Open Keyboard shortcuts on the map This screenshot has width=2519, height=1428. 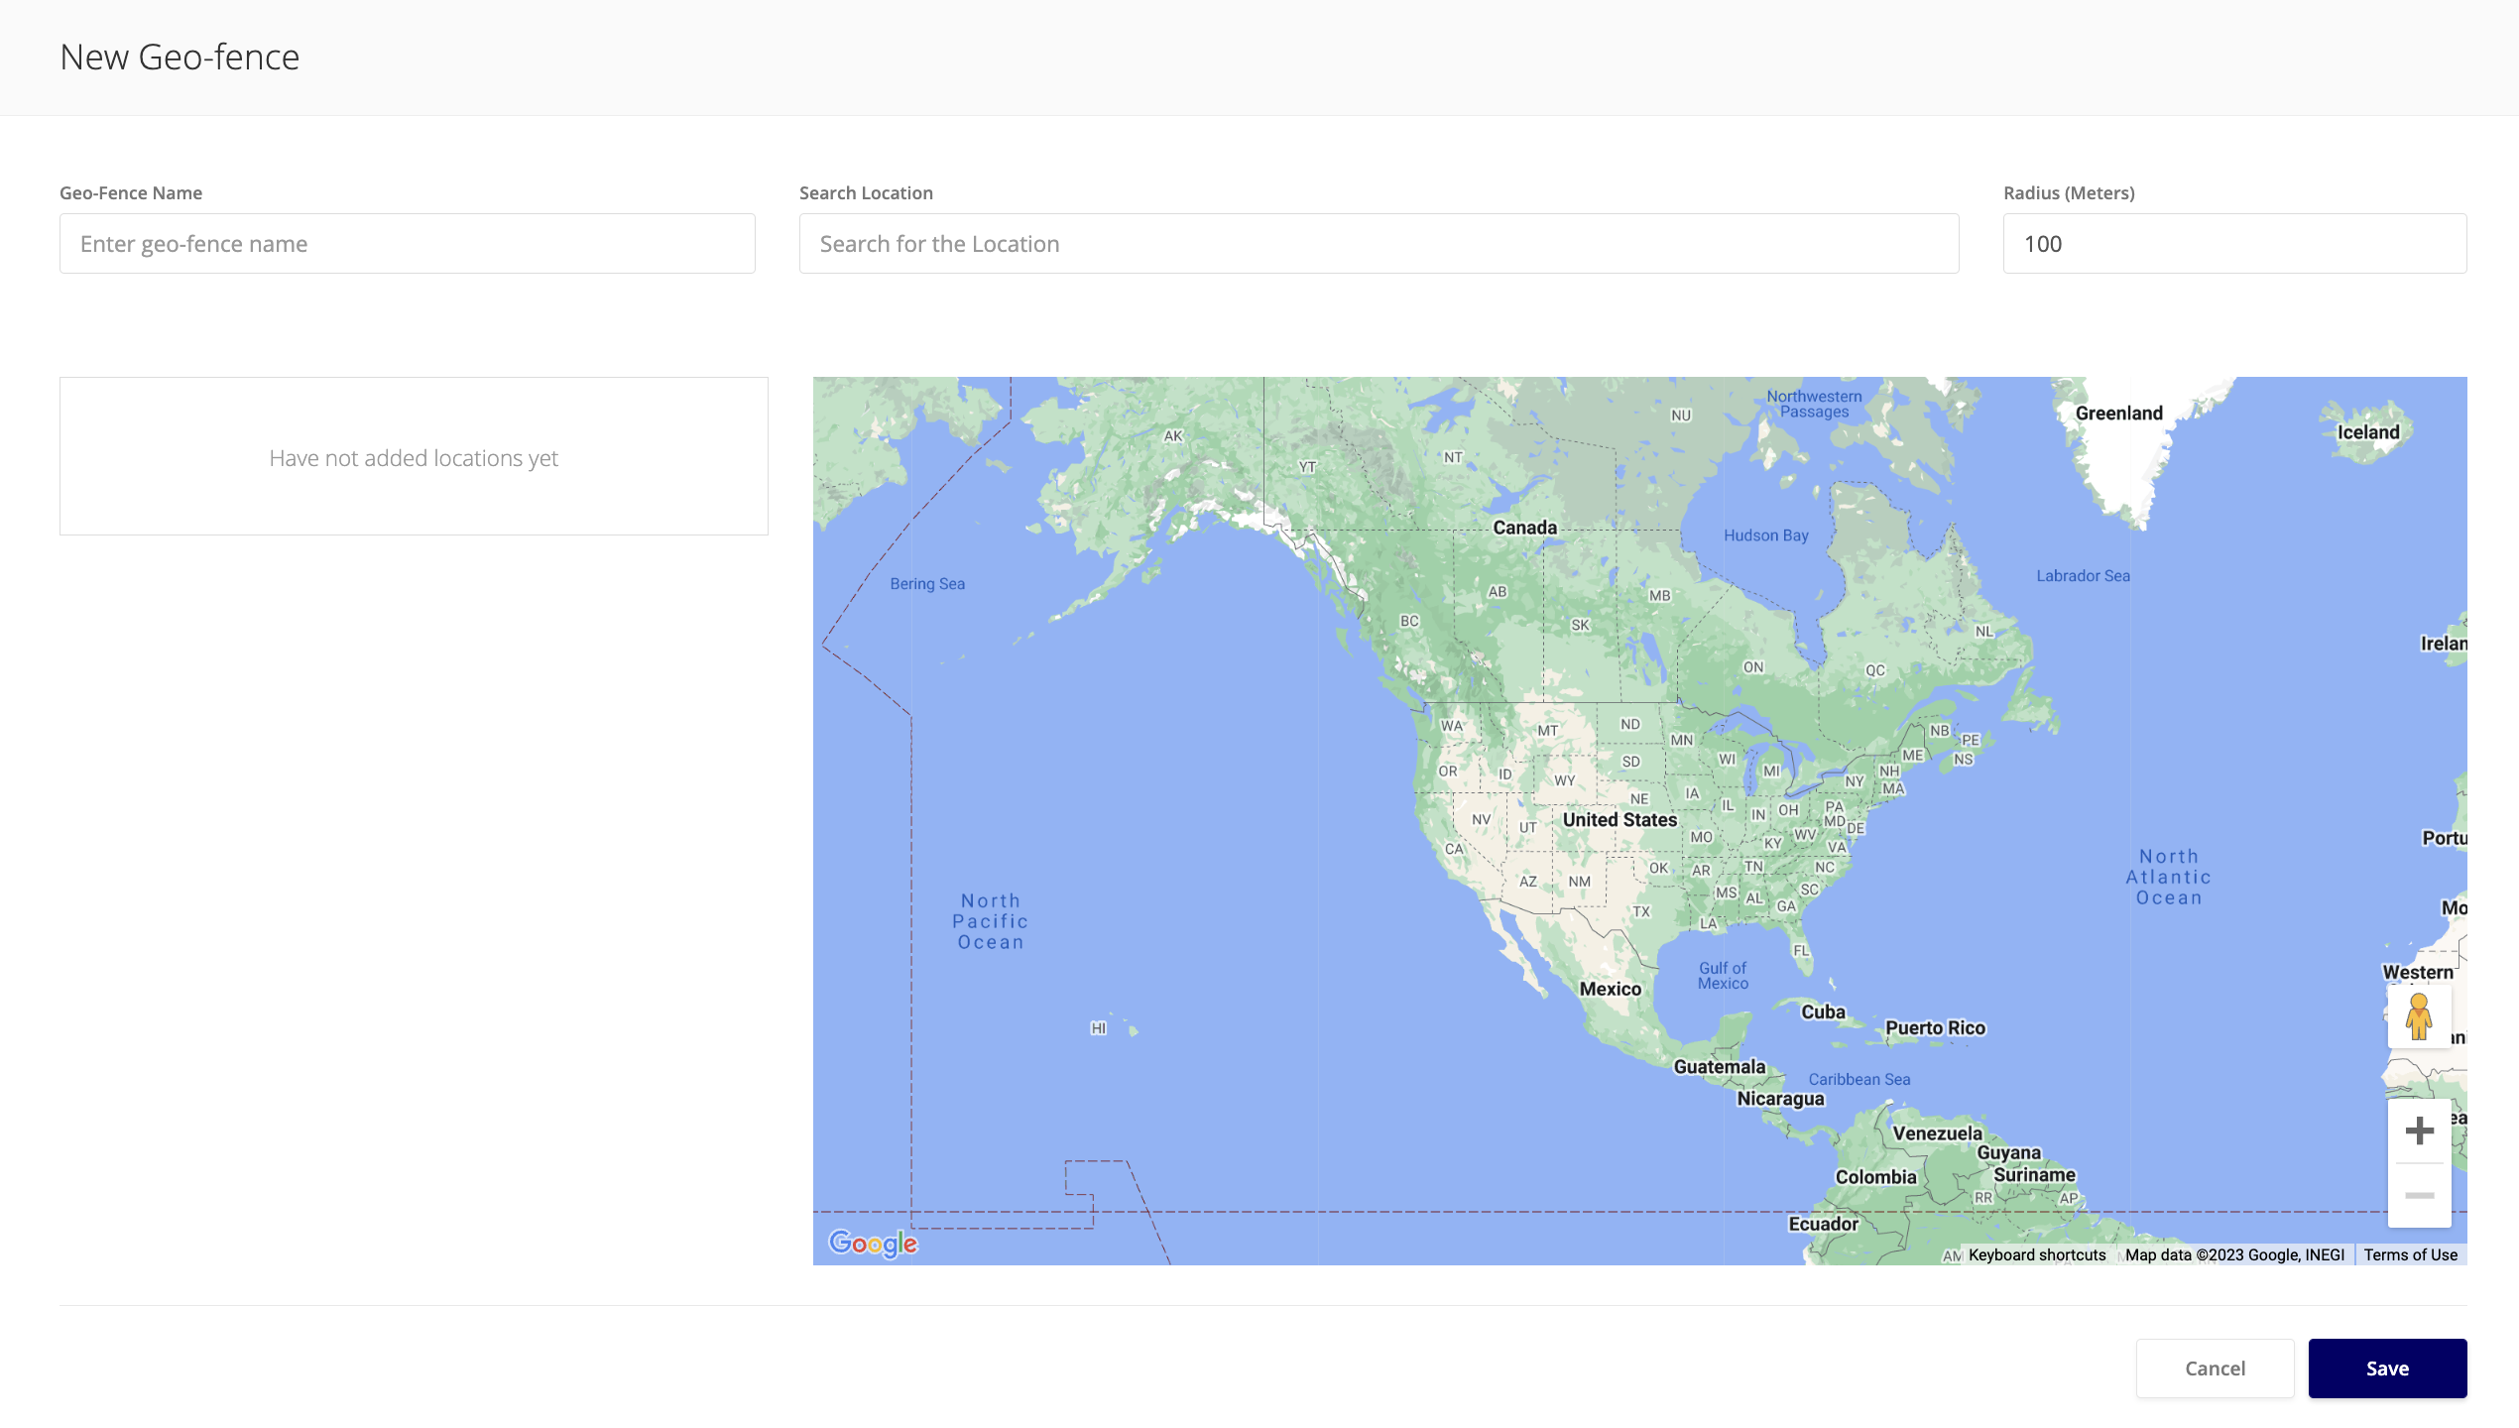[2037, 1254]
